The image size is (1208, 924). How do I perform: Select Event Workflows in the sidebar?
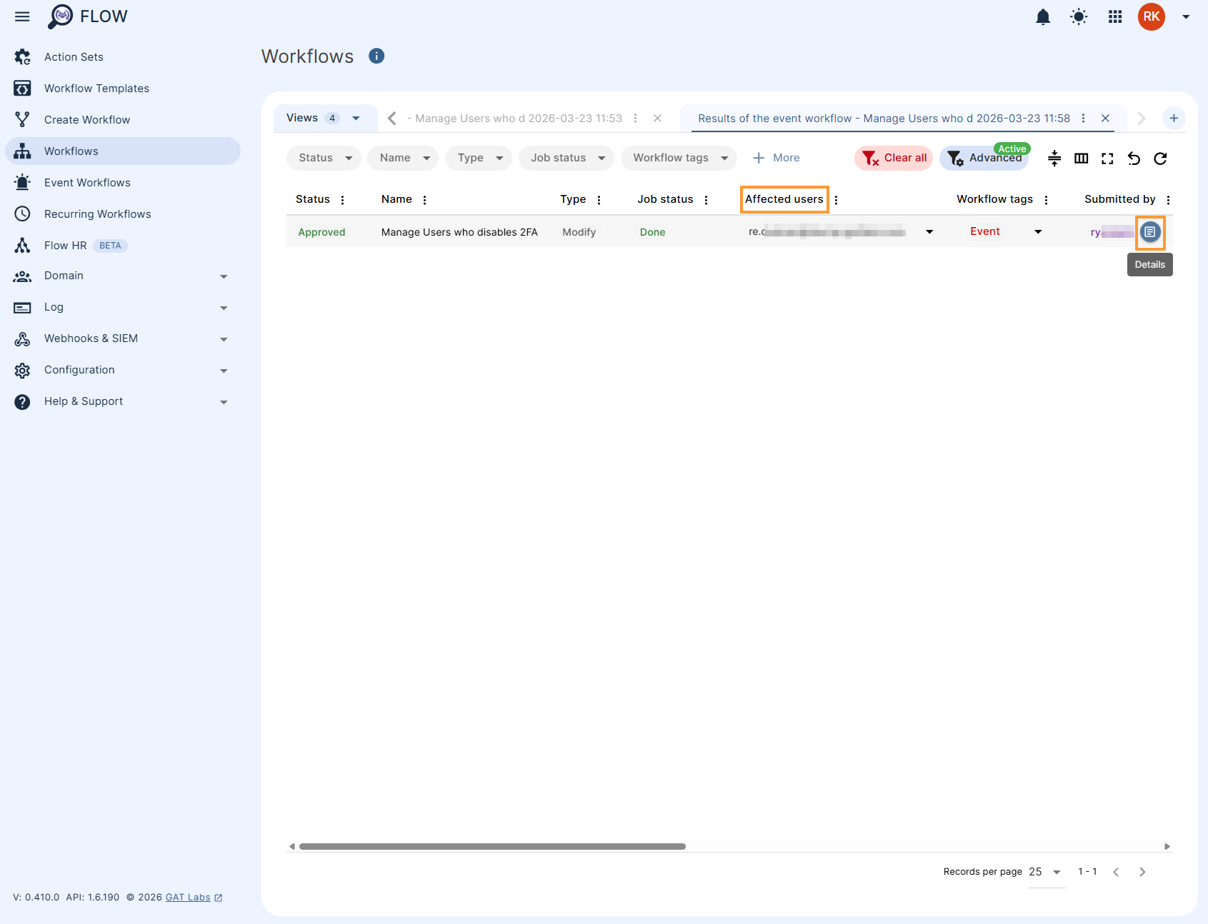[87, 182]
